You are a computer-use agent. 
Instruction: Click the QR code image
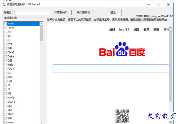[x=122, y=116]
